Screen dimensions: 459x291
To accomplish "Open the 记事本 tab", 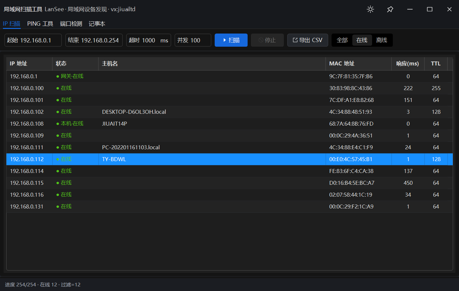I will [x=97, y=24].
